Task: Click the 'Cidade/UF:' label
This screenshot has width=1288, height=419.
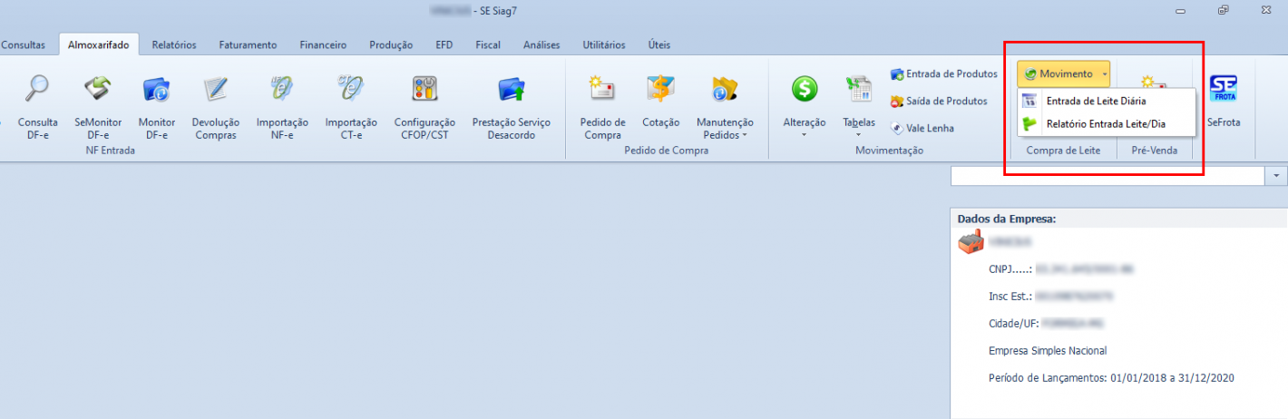Action: [1016, 323]
